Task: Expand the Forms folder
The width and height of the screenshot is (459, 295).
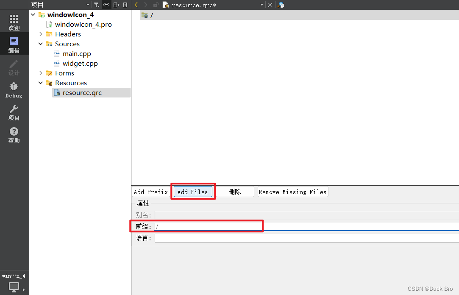Action: (x=41, y=73)
